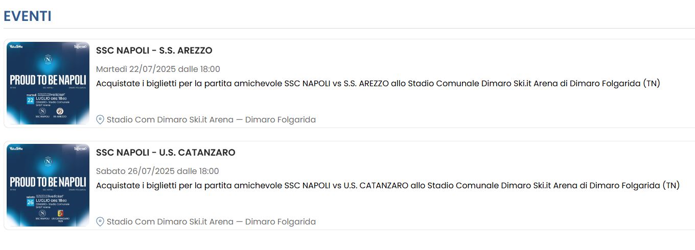Click the US Catanzaro crest in the second poster
Viewport: 695px width, 250px height.
60,213
